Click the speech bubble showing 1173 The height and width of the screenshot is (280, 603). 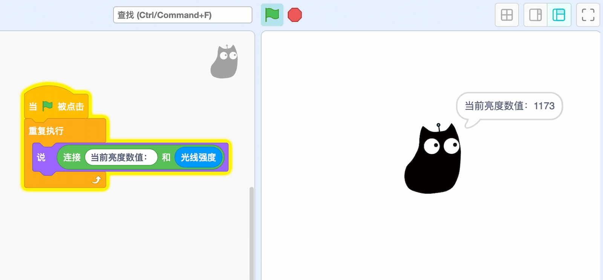(x=509, y=106)
